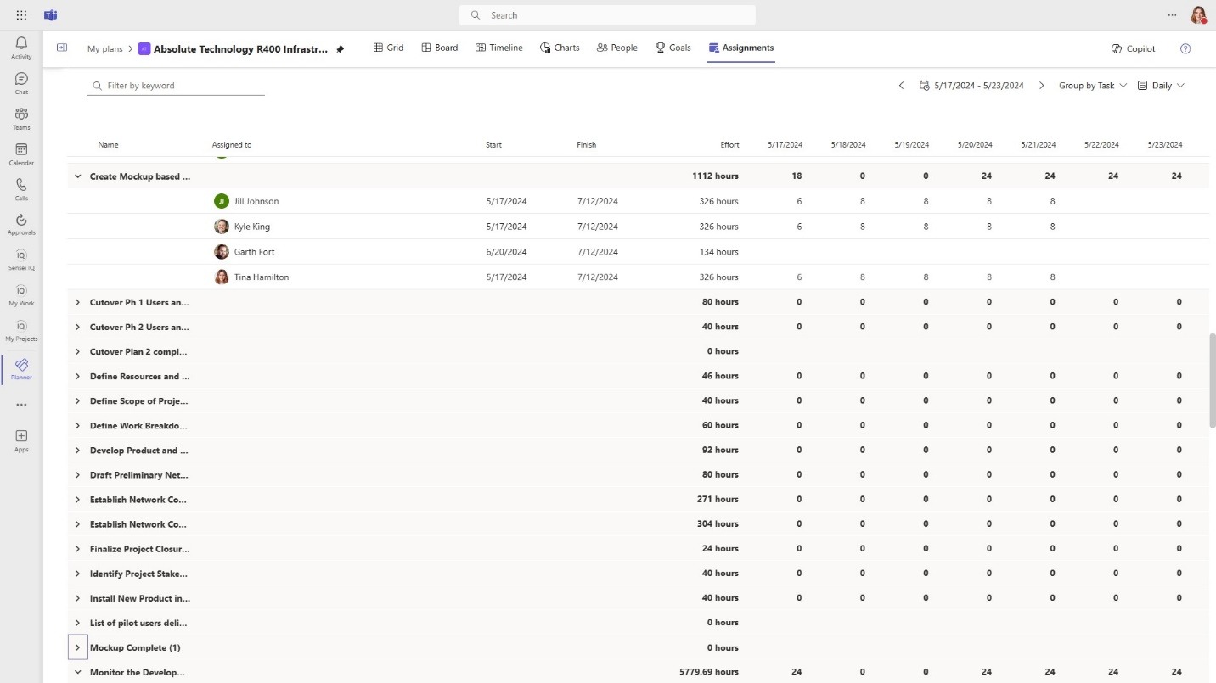Expand the Define Resources task
This screenshot has height=683, width=1216.
tap(77, 376)
